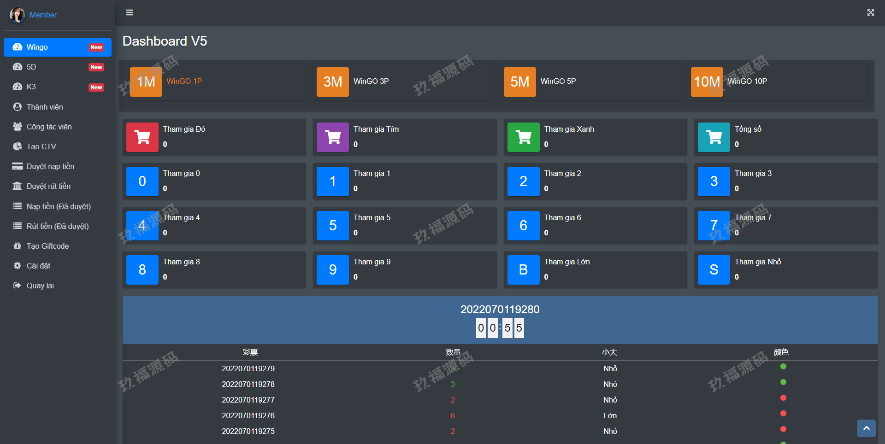
Task: Click the scroll-to-top arrow button
Action: (x=866, y=428)
